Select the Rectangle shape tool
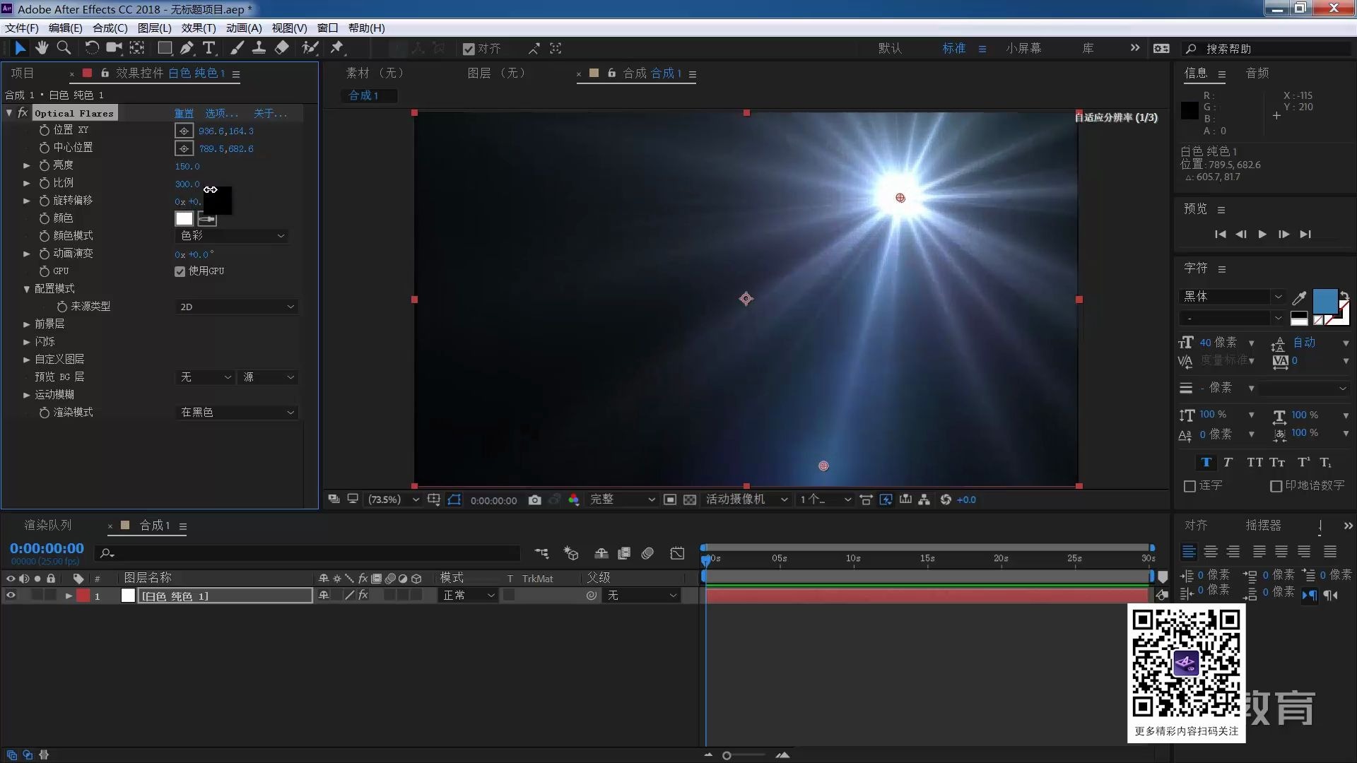Image resolution: width=1357 pixels, height=763 pixels. [164, 48]
